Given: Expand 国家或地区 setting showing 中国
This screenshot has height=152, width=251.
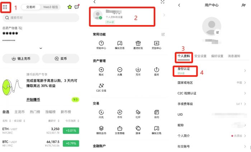Looking at the screenshot, I should [212, 82].
